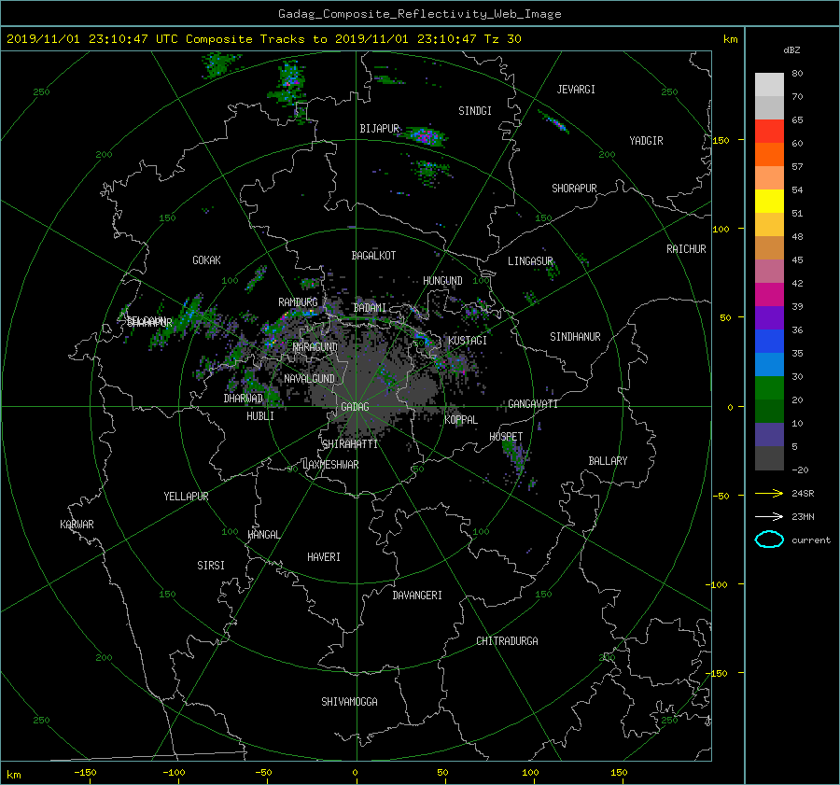Click the UTC composite tracks timestamp header
840x785 pixels.
[263, 39]
